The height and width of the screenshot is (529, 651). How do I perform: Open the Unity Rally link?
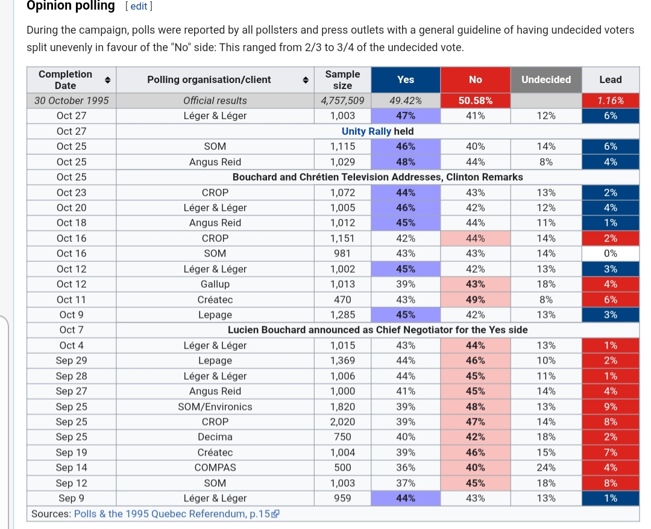[x=366, y=131]
